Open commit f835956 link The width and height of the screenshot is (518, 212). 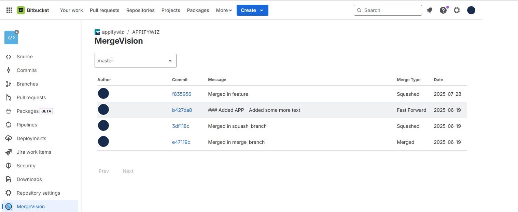182,94
